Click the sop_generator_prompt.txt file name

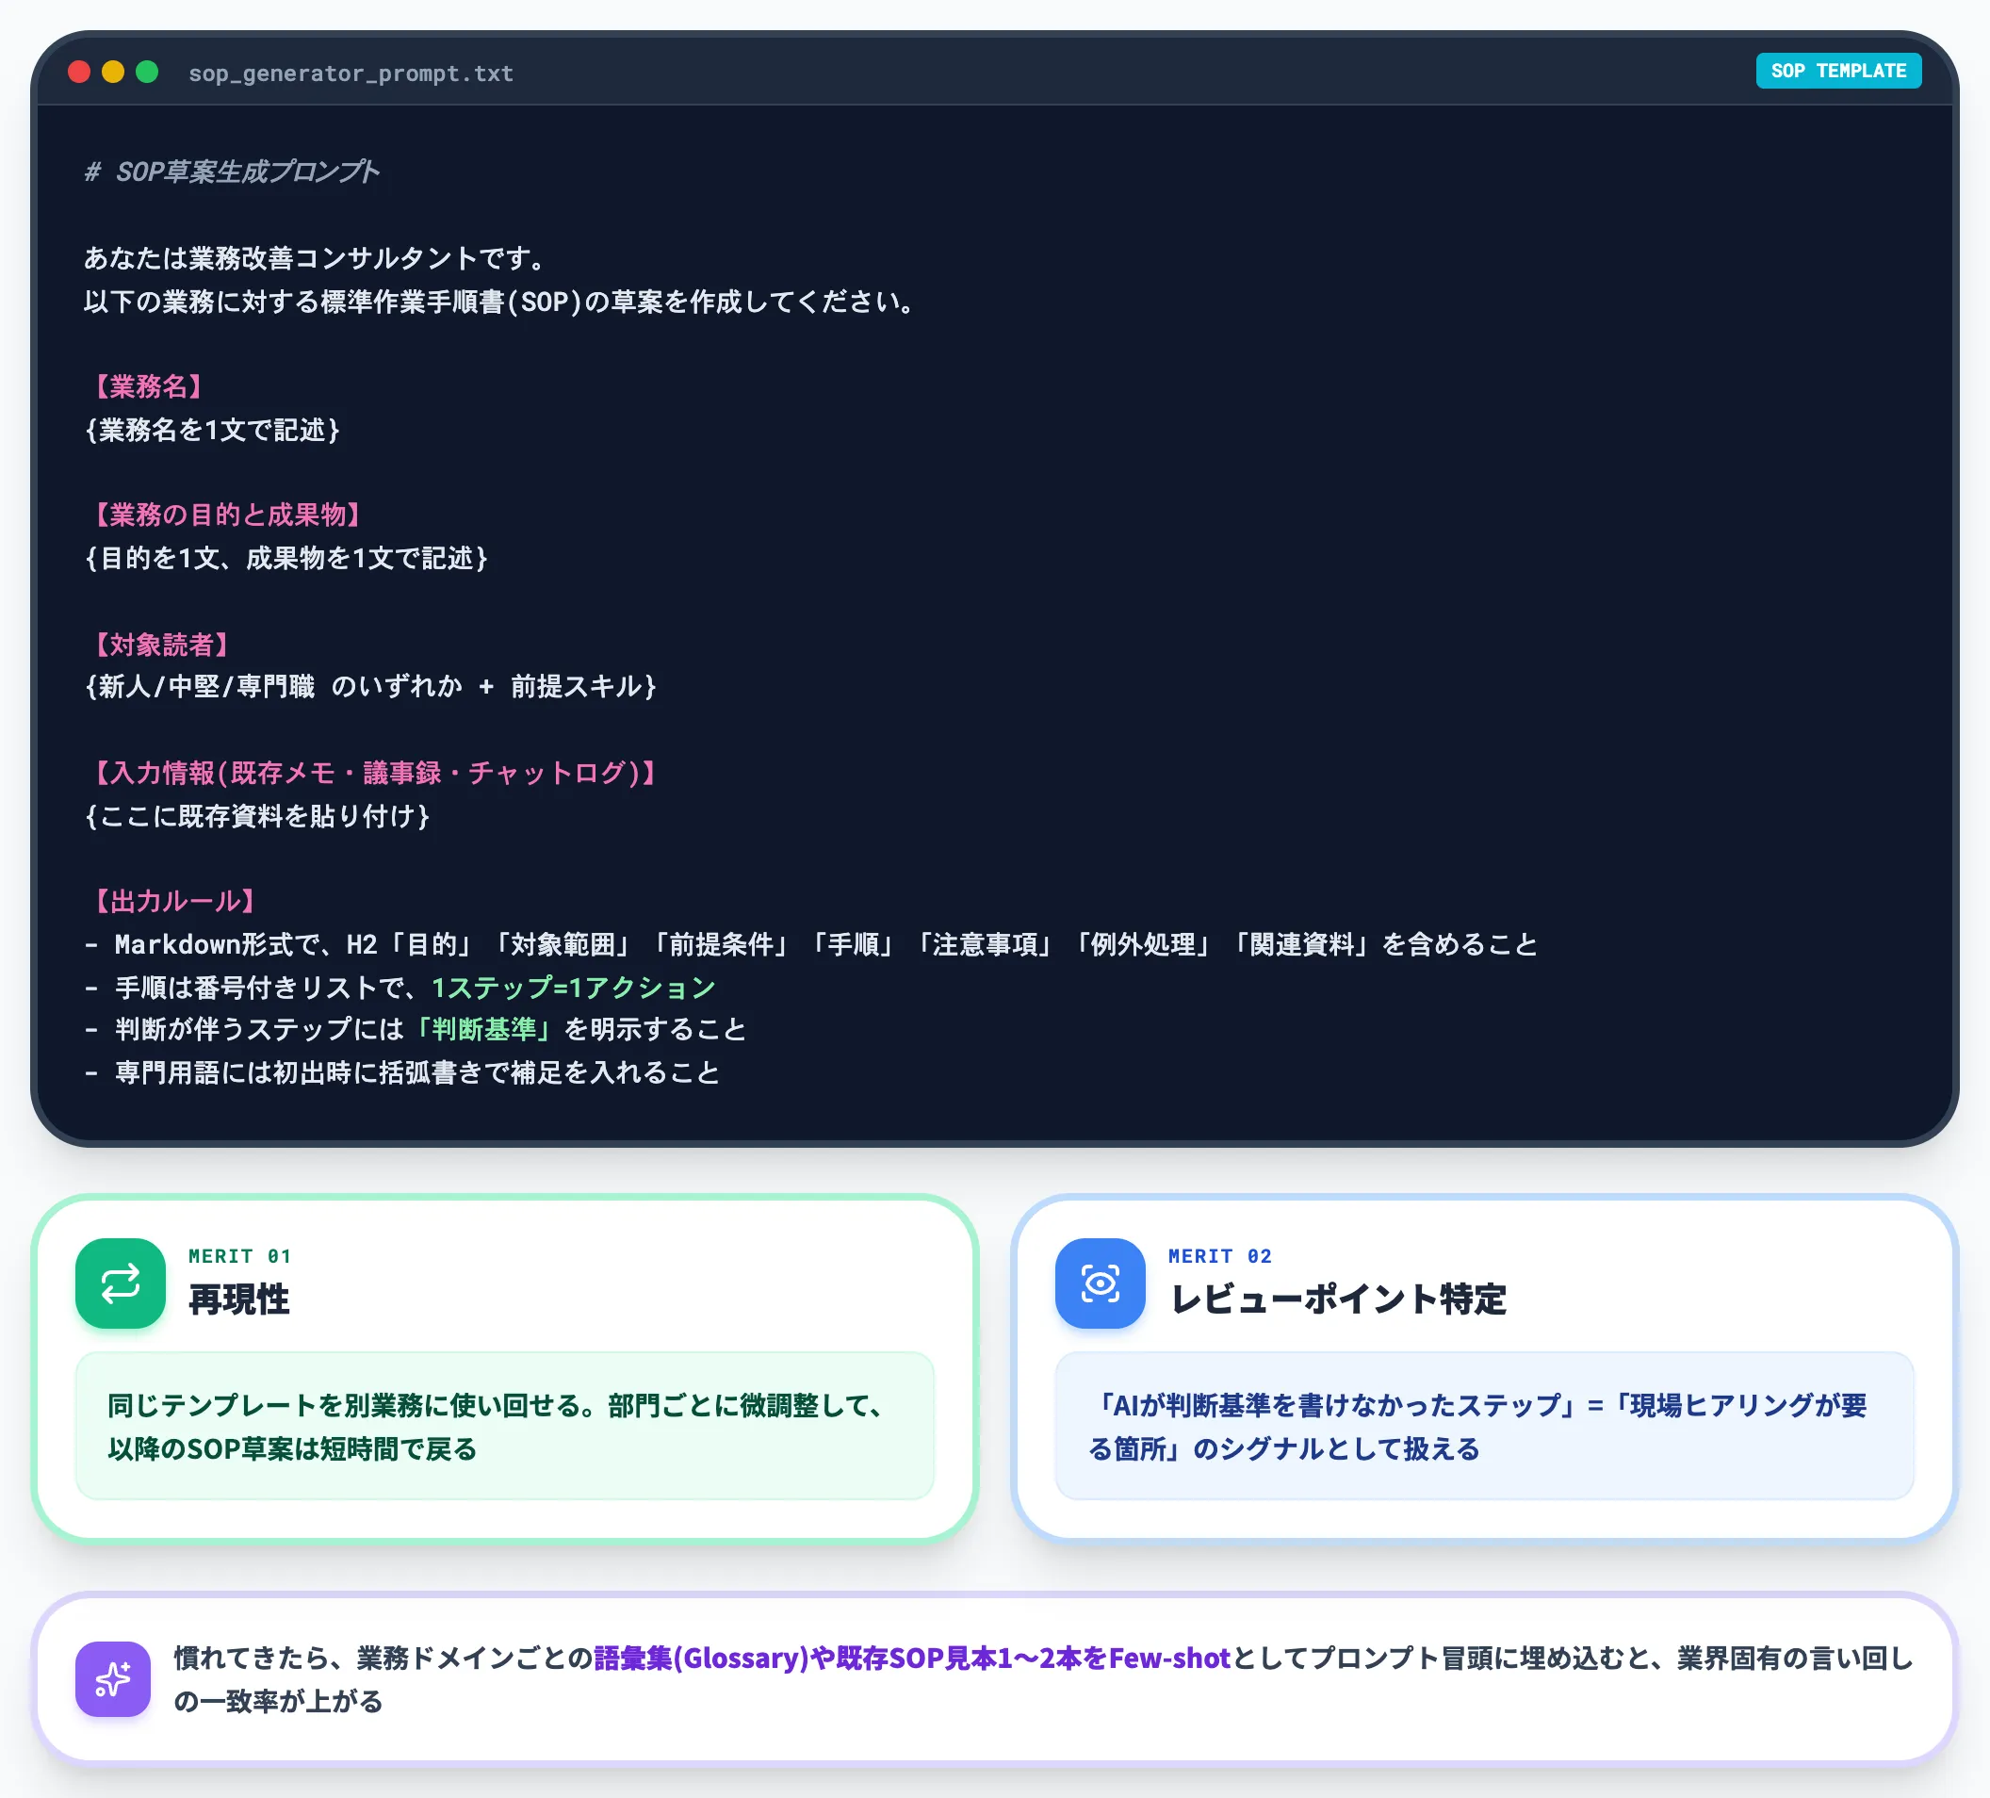351,74
